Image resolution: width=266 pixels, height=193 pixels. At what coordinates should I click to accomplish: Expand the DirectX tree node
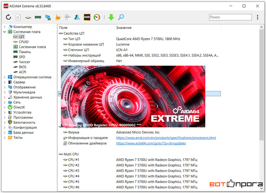point(5,107)
